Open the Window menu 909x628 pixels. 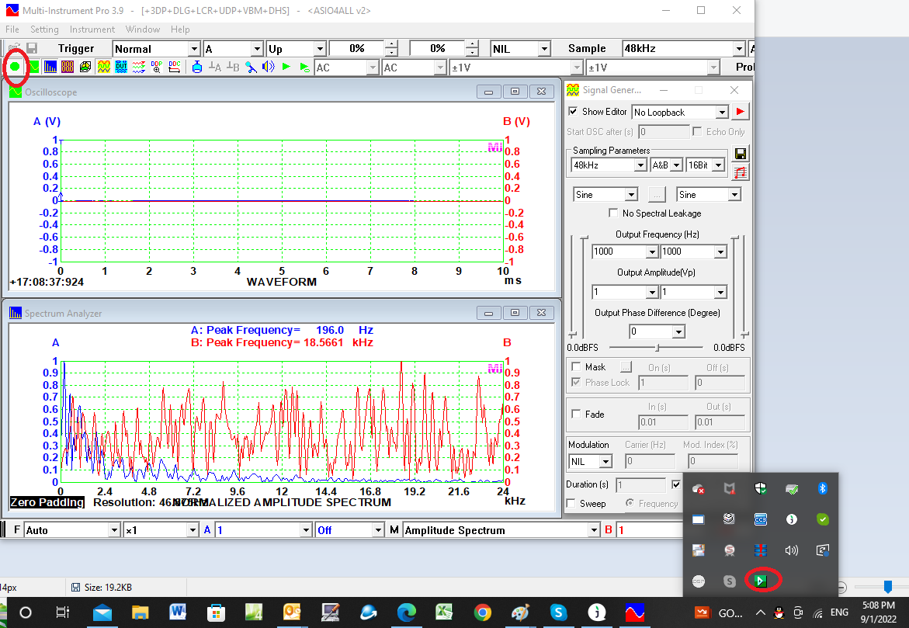pos(143,29)
